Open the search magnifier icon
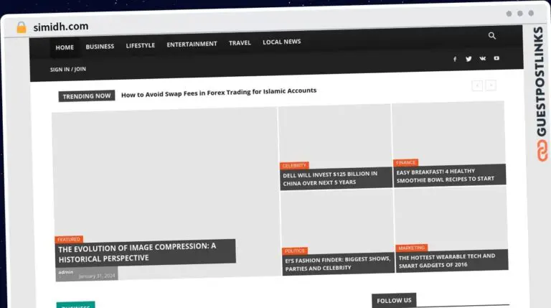Image resolution: width=551 pixels, height=308 pixels. click(492, 36)
